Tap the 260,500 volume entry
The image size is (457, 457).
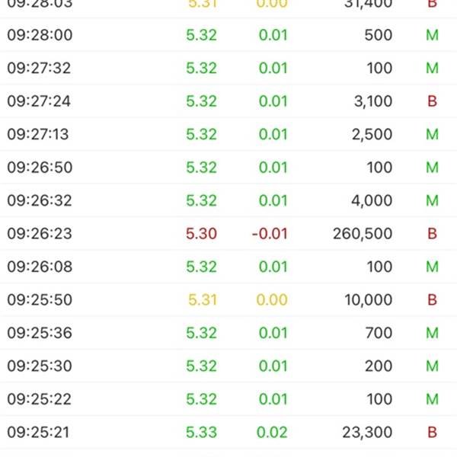point(363,234)
